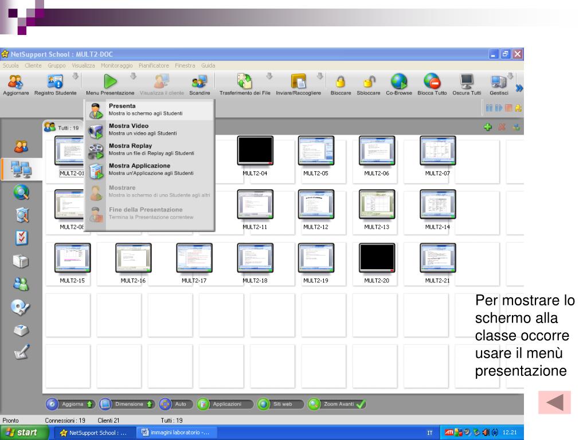Switch to NetSupport School taskbar item

click(94, 433)
